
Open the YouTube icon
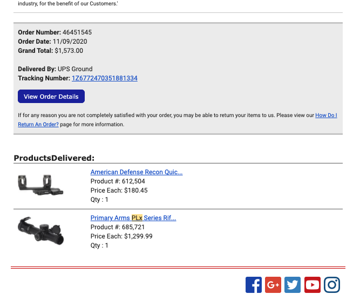click(313, 285)
